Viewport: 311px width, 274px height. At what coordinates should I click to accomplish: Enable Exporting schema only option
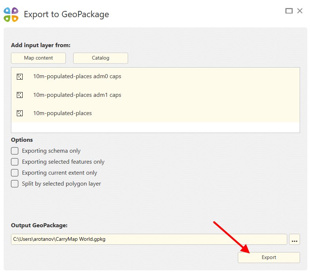(x=15, y=151)
